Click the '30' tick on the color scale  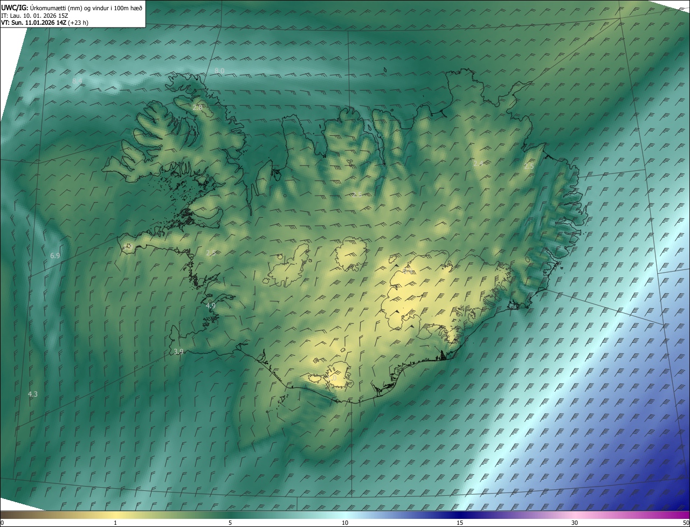click(x=575, y=523)
